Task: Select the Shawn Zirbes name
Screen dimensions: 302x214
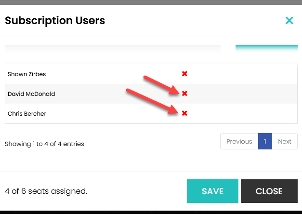Action: point(27,74)
